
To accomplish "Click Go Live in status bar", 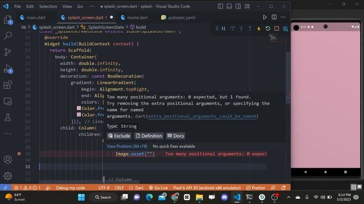I will pyautogui.click(x=158, y=188).
